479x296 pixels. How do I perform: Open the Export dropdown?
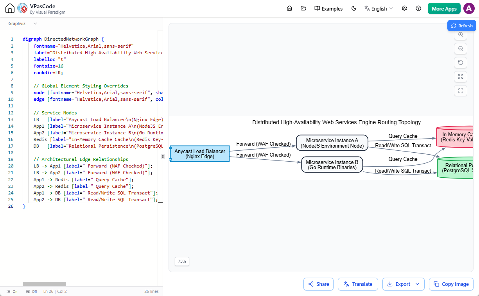[403, 284]
